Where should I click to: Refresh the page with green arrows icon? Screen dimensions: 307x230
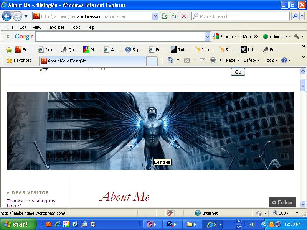[x=174, y=16]
